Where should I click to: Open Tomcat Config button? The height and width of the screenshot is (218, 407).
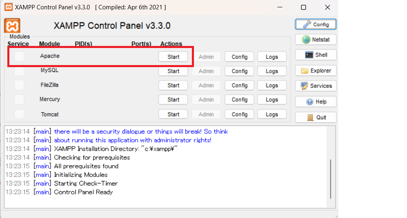click(x=239, y=114)
